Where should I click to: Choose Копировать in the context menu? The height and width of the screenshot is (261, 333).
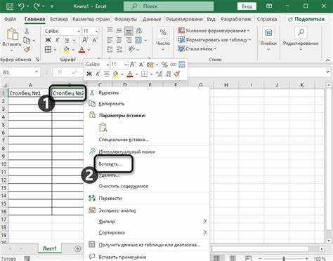click(146, 104)
